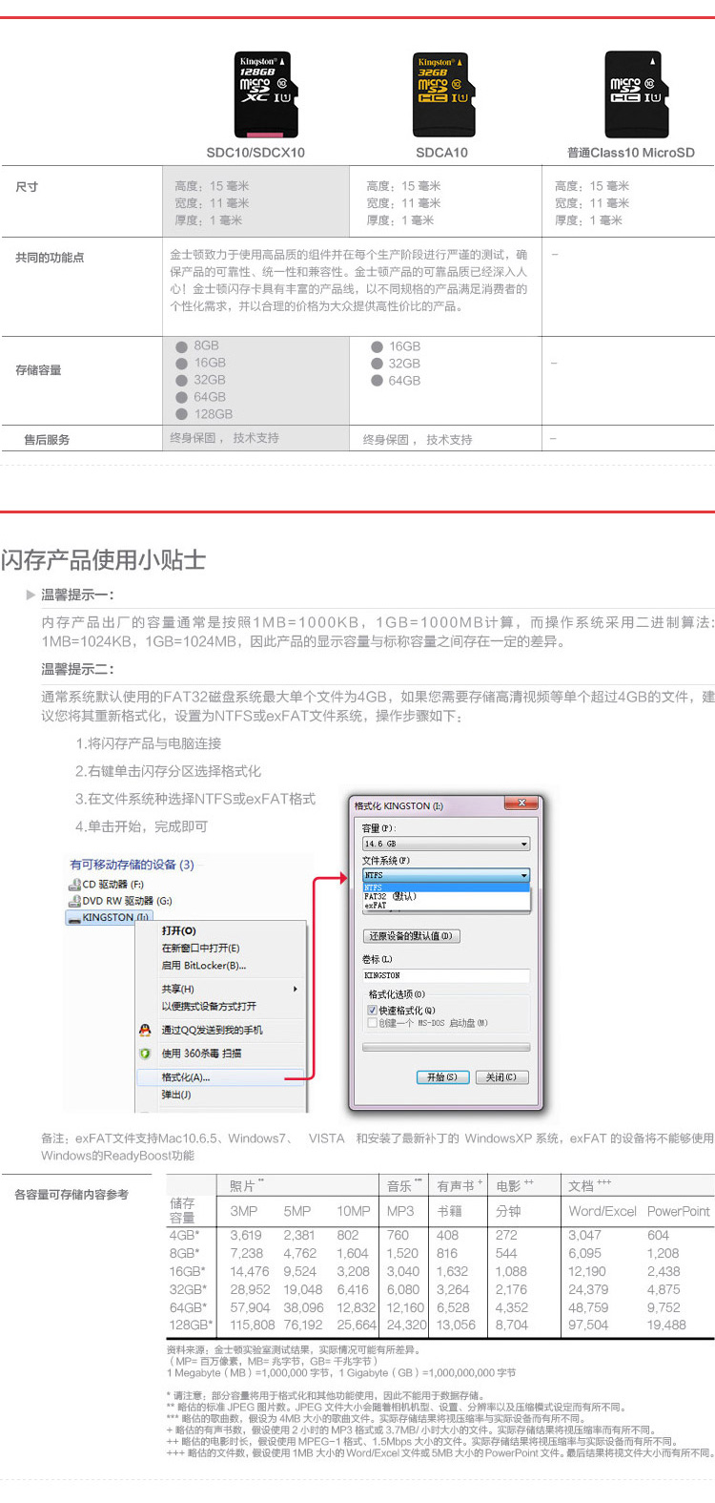This screenshot has width=715, height=1503.
Task: Click step 1.将闪存产品与电脑连接
Action: pyautogui.click(x=149, y=743)
